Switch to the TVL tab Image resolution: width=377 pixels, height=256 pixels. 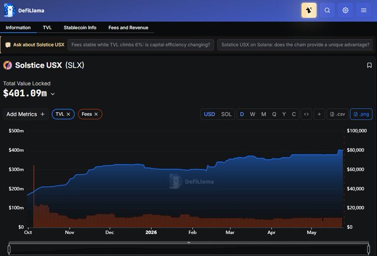coord(47,28)
